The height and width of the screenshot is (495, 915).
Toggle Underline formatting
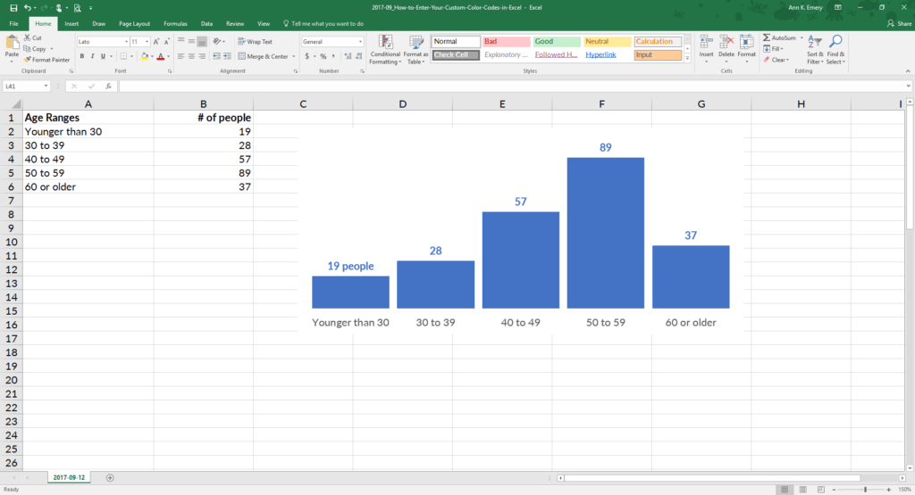(103, 56)
